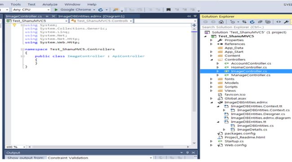This screenshot has width=292, height=162.
Task: Collapse the ImageController class block
Action: coord(22,56)
